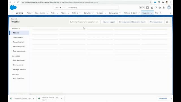The image size is (181, 102).
Task: Expand the Pistes tab menu chevron
Action: (x=57, y=13)
